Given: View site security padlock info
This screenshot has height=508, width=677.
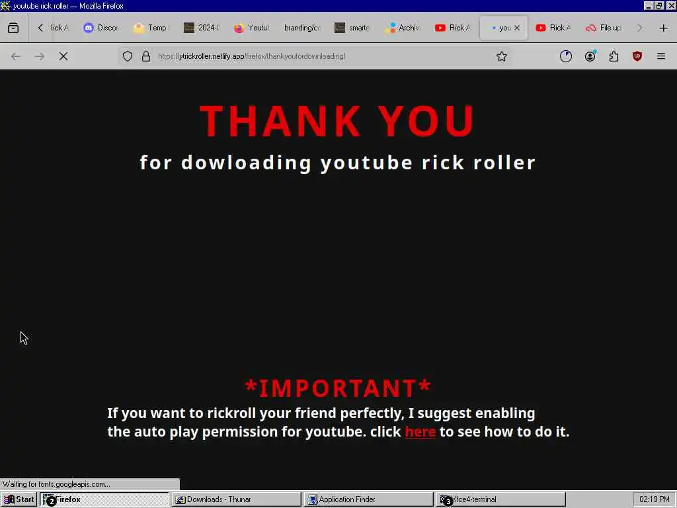Looking at the screenshot, I should point(146,56).
